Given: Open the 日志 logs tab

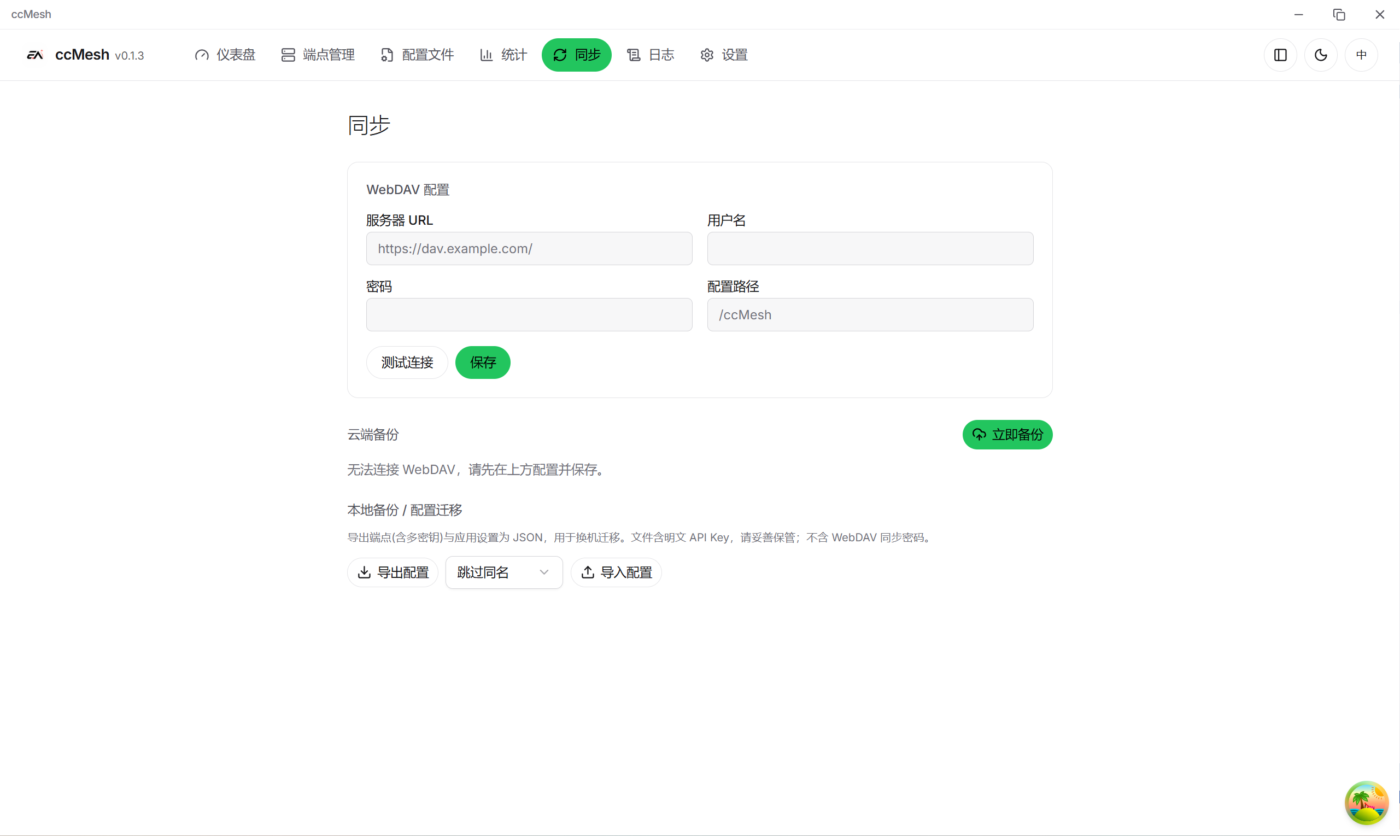Looking at the screenshot, I should pos(651,55).
